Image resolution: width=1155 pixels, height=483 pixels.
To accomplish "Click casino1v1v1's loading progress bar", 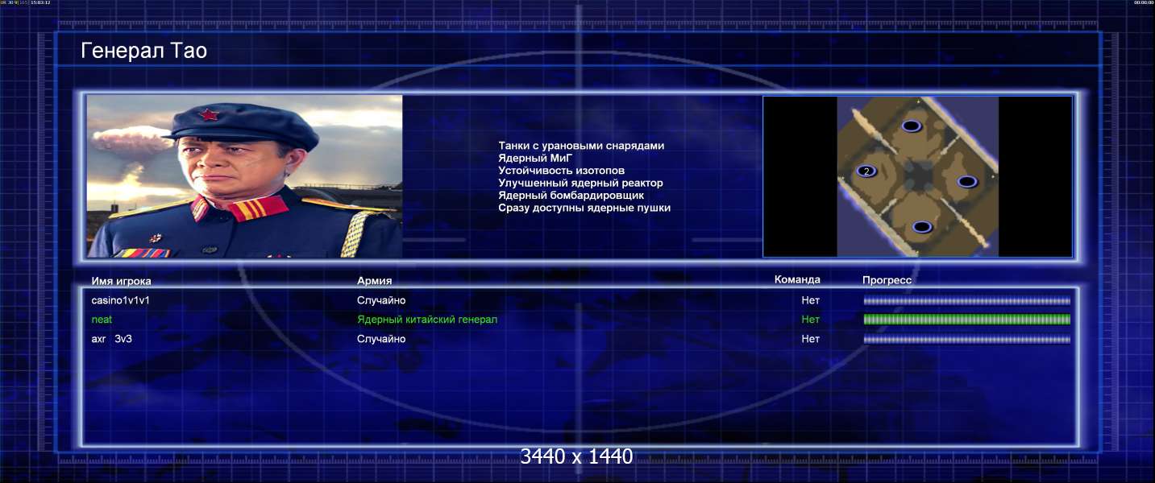I will coord(967,301).
